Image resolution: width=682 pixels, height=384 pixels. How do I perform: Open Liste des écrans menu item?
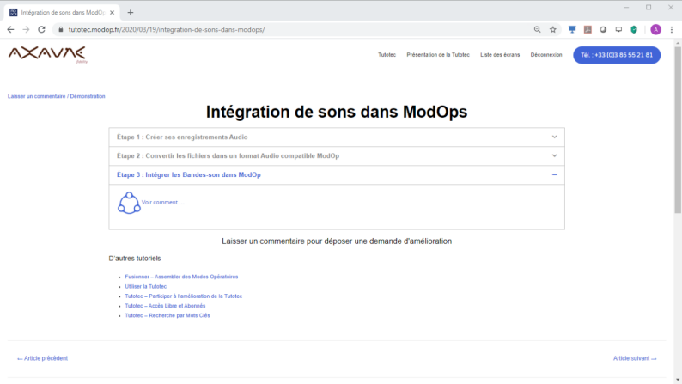(500, 55)
